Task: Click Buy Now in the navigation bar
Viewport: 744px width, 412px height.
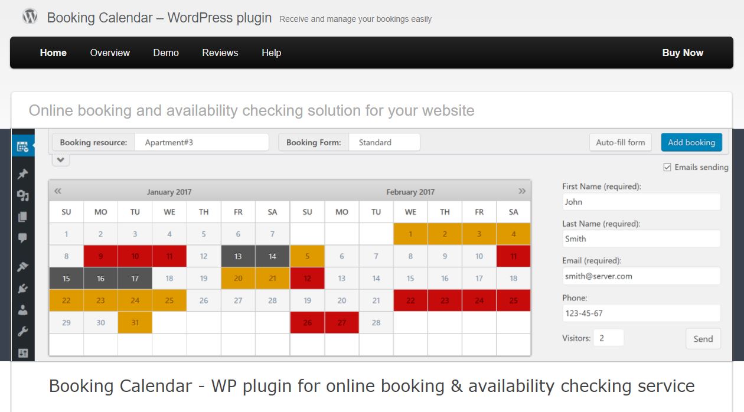Action: (683, 53)
